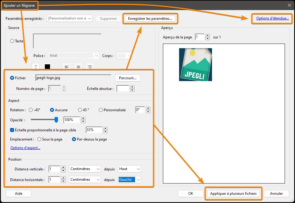Select the Fichier source radio button
The image size is (295, 203).
[x=12, y=78]
